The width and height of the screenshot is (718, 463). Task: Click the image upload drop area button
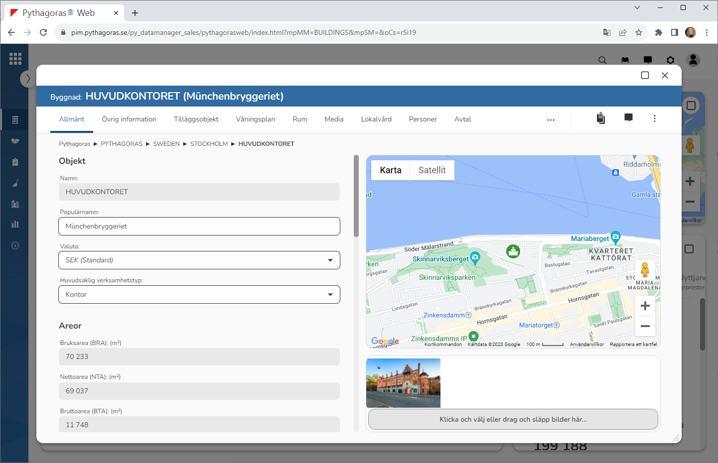coord(513,419)
